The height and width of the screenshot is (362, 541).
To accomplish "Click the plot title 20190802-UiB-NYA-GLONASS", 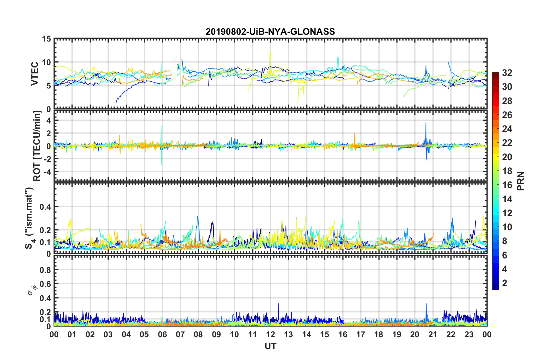I will [270, 32].
